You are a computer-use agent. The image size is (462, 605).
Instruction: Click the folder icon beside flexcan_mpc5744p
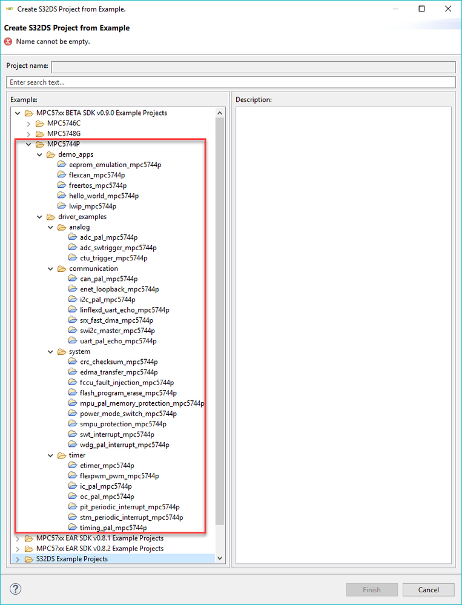[x=62, y=175]
